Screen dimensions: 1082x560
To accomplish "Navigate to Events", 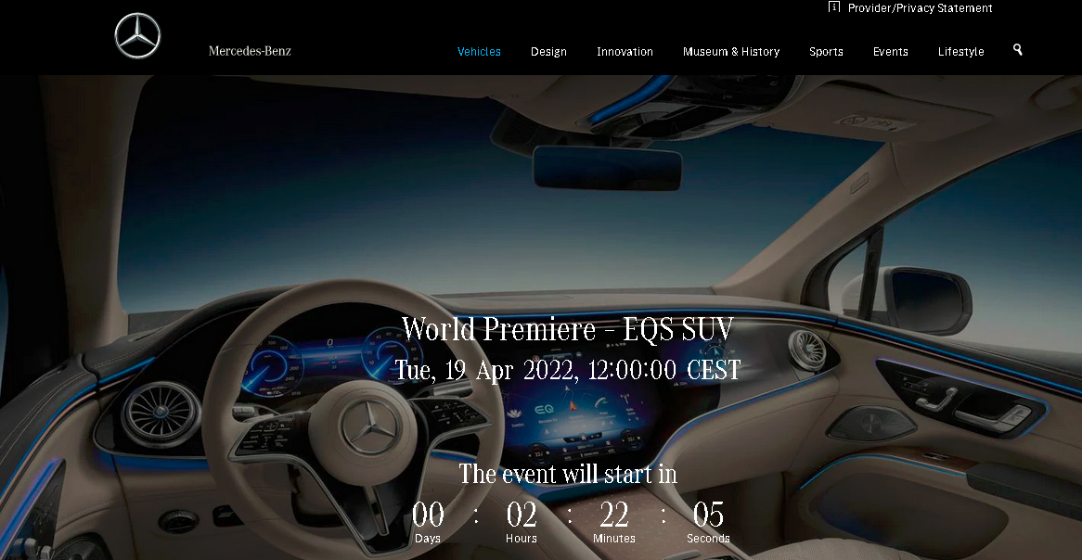I will [x=890, y=52].
